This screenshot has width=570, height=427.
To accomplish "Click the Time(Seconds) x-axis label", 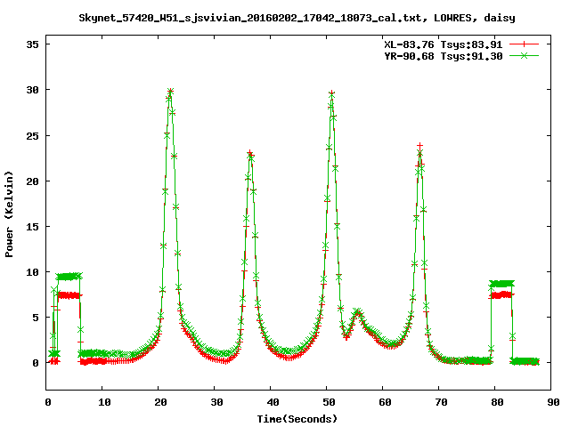I will 297,419.
